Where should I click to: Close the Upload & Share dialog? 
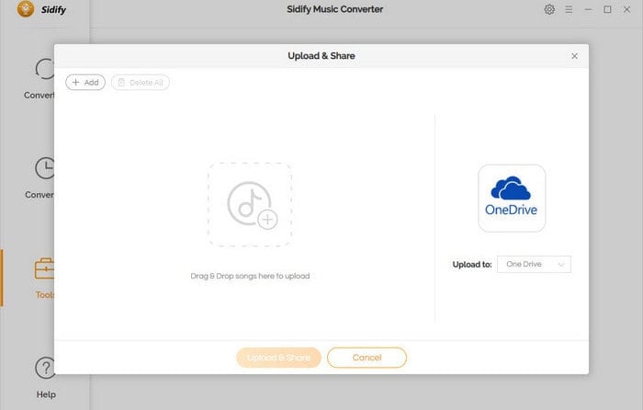point(574,56)
